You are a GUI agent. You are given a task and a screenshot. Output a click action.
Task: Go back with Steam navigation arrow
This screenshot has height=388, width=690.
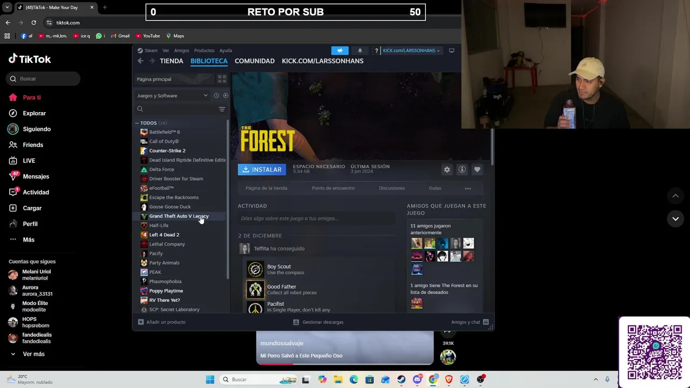141,61
